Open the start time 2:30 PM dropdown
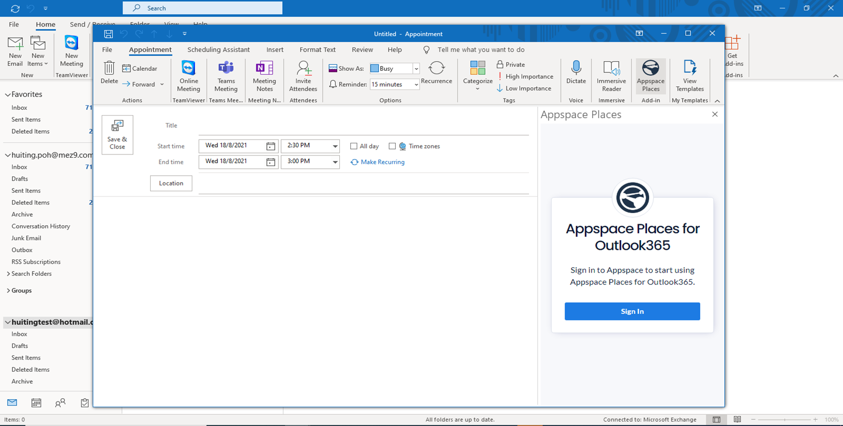843x426 pixels. pos(335,146)
